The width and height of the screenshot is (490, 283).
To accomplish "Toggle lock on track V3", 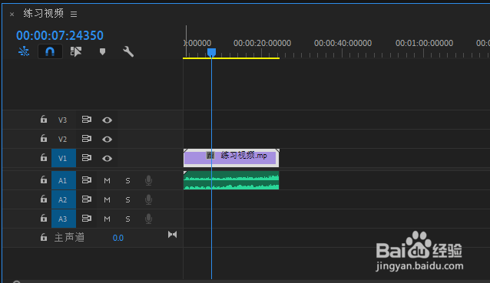I will click(44, 120).
